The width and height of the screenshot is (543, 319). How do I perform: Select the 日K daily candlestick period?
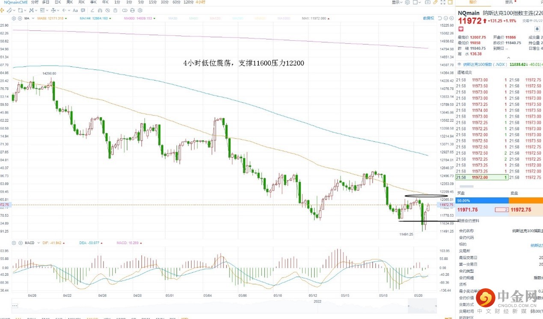57,2
